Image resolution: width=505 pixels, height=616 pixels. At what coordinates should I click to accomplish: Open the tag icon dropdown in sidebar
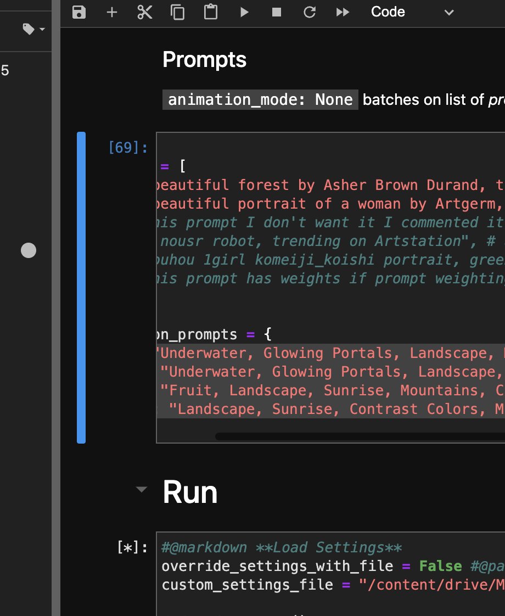click(33, 29)
